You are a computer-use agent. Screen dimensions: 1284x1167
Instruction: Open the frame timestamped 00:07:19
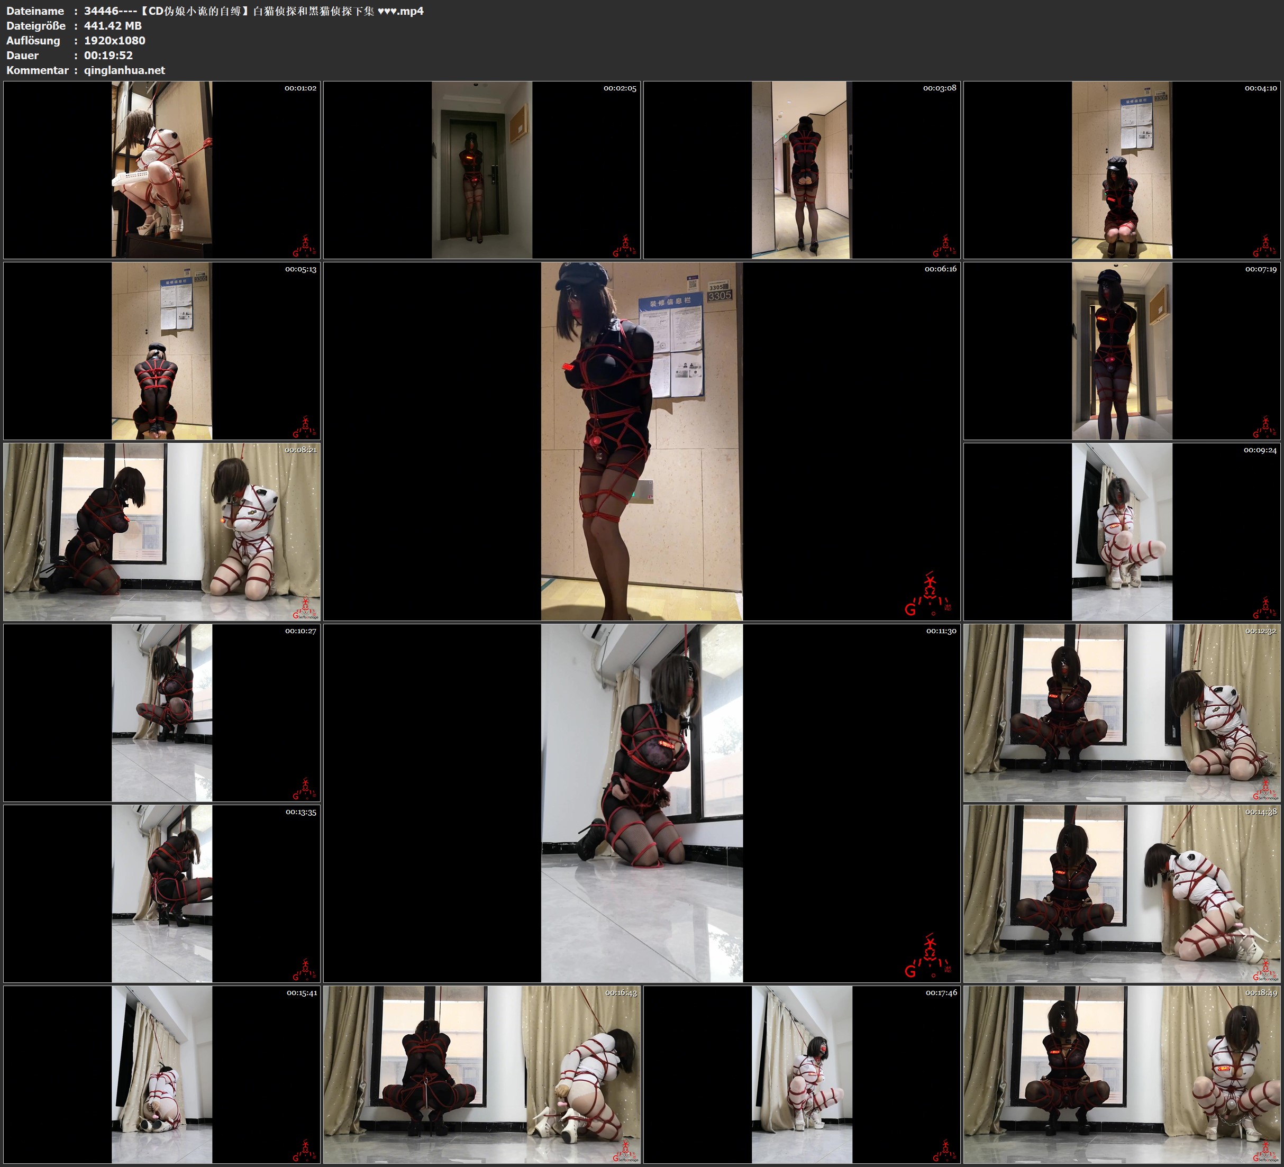1122,350
